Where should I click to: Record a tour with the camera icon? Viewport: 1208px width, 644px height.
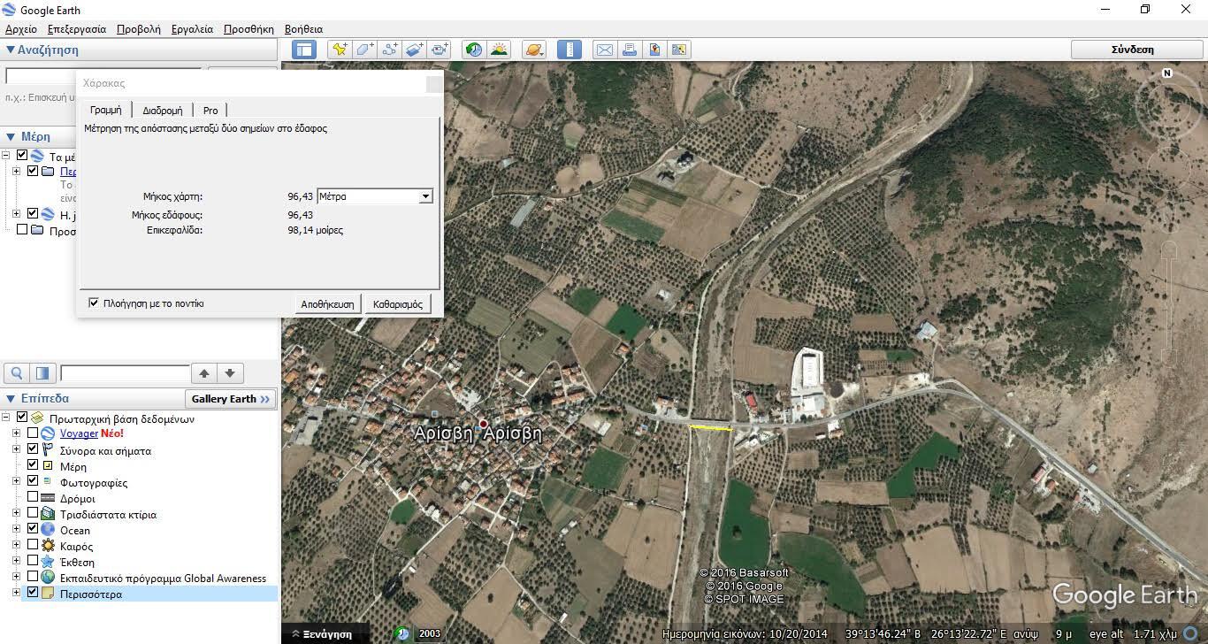coord(440,50)
